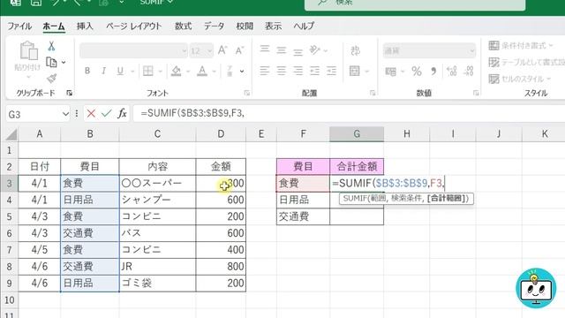Open the Number format dropdown
The height and width of the screenshot is (318, 565).
471,51
